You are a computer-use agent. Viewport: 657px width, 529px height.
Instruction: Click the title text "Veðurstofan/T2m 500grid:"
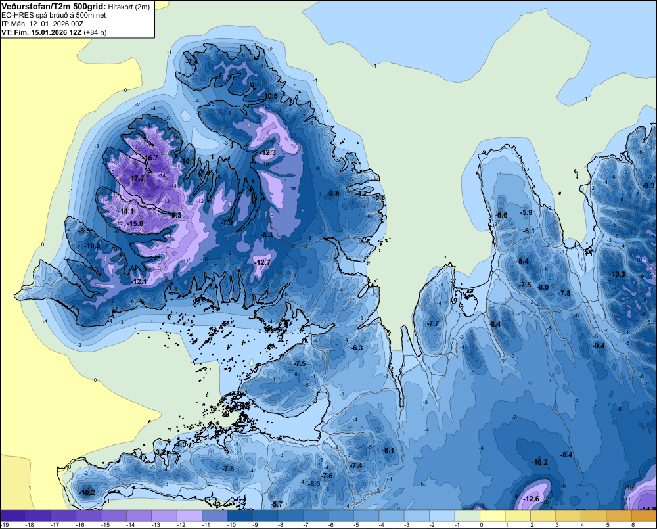click(54, 6)
